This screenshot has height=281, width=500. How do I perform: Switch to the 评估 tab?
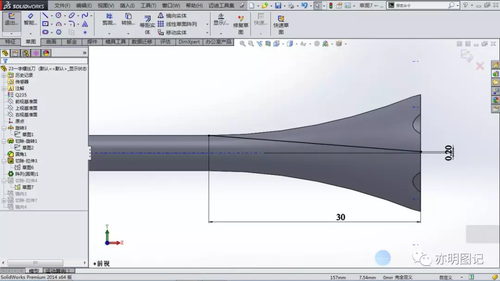click(165, 42)
